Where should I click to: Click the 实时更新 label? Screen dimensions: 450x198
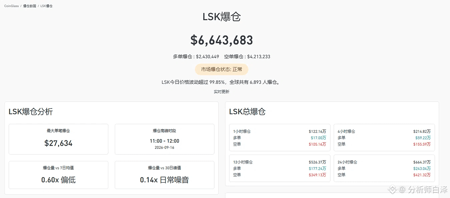point(222,91)
